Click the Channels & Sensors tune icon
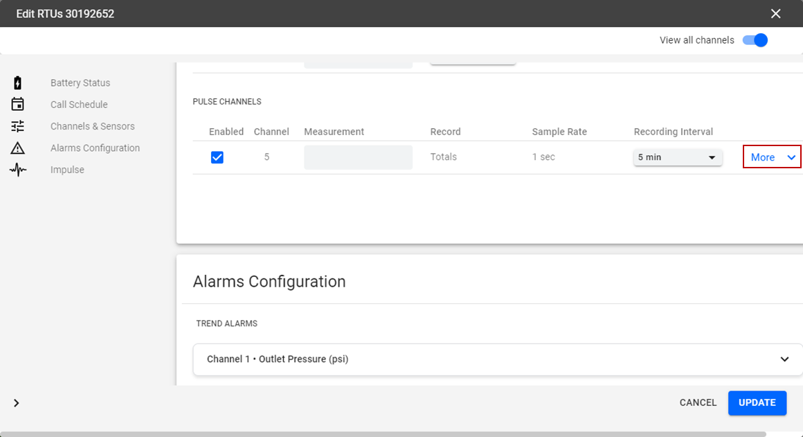The image size is (803, 437). 18,126
